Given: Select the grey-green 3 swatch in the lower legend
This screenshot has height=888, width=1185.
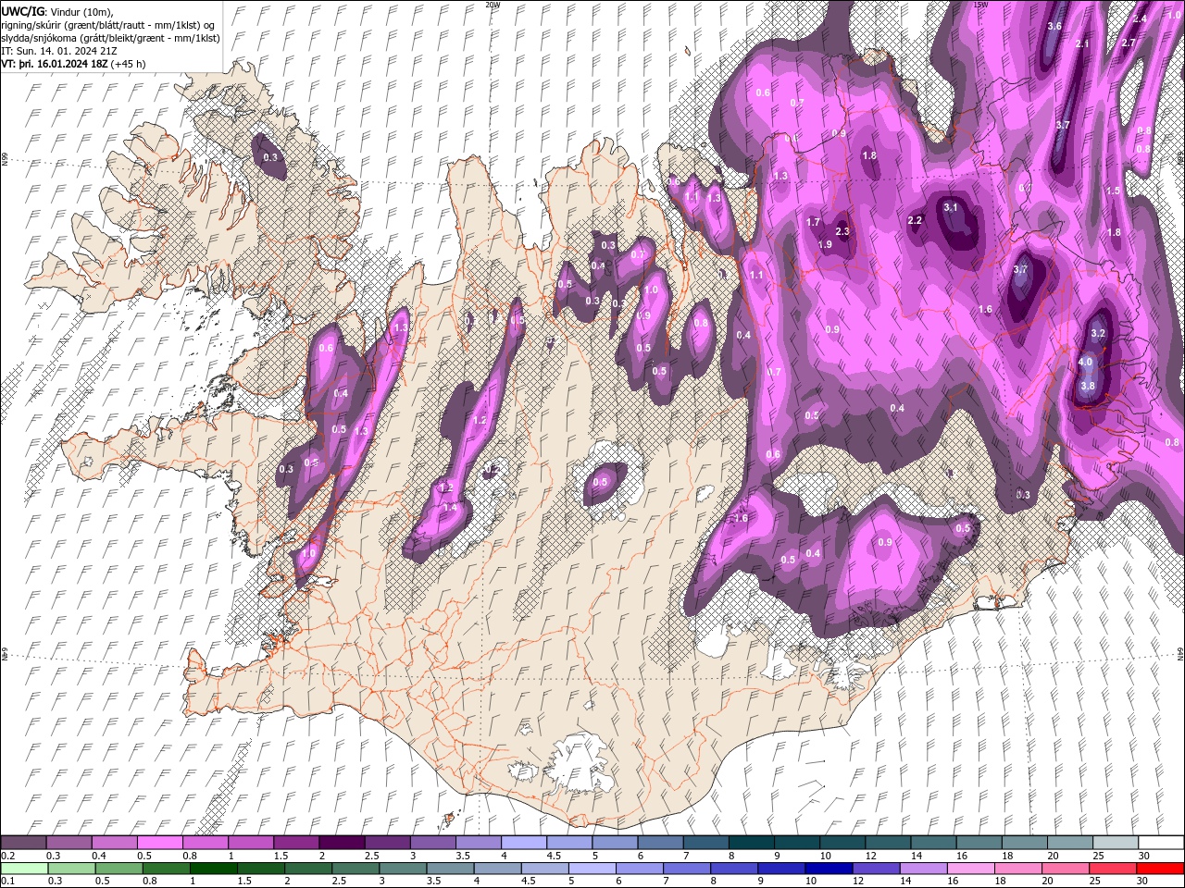Looking at the screenshot, I should click(403, 868).
